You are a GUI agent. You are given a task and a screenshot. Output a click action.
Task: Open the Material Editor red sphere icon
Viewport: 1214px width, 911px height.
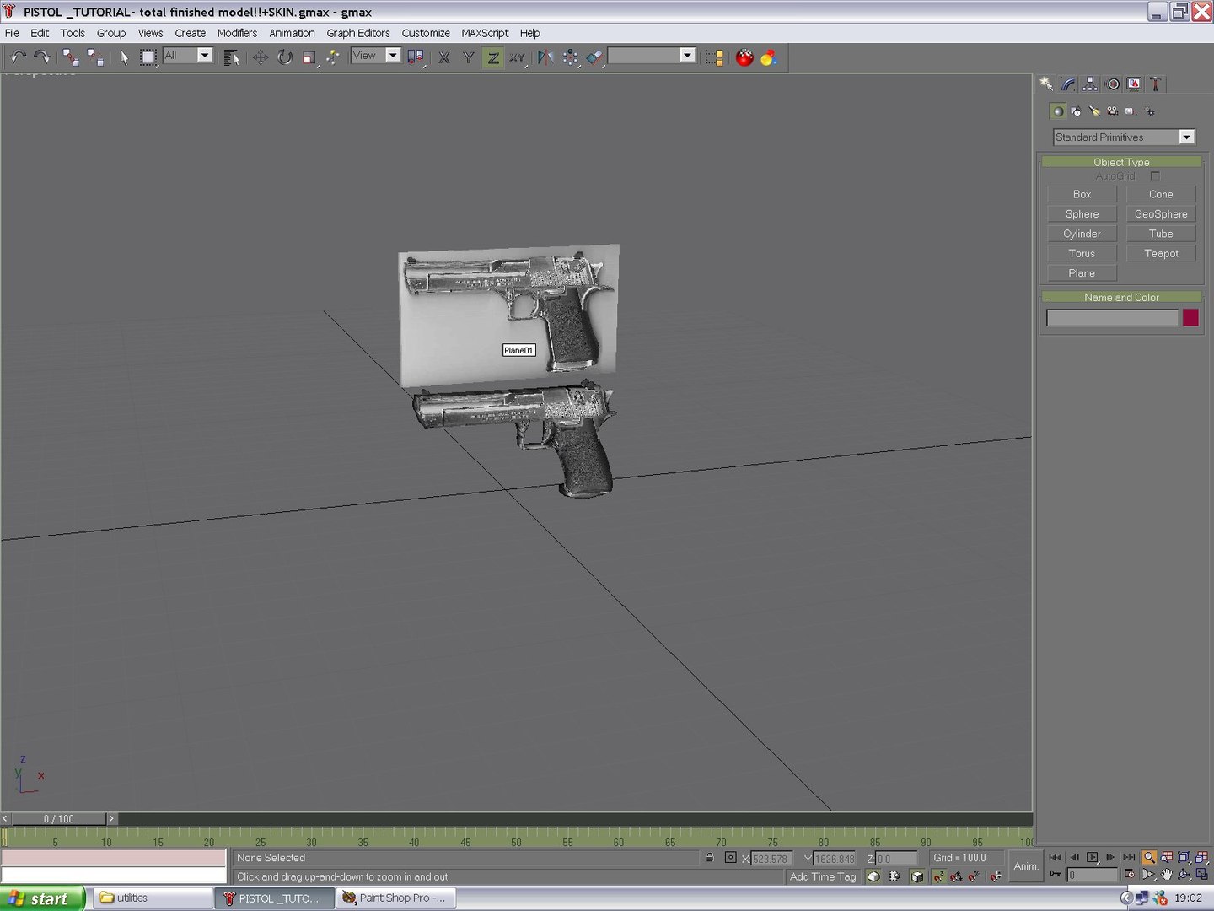tap(744, 57)
